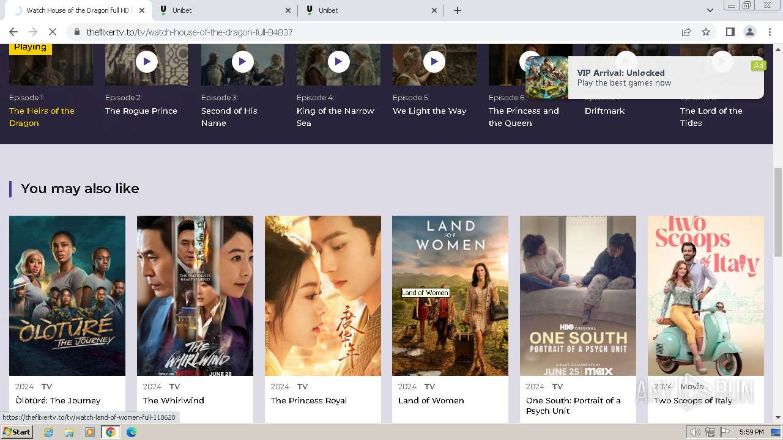Image resolution: width=783 pixels, height=440 pixels.
Task: Open The Princess Royal poster
Action: 323,296
